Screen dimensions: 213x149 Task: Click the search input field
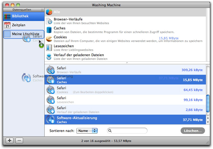[127, 131]
